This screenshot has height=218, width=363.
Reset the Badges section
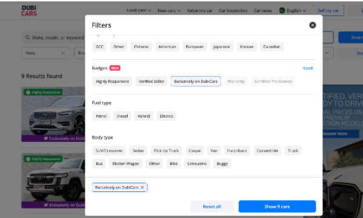point(307,68)
